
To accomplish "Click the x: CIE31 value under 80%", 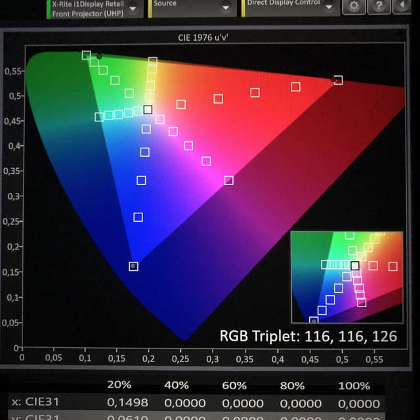I will pos(301,404).
